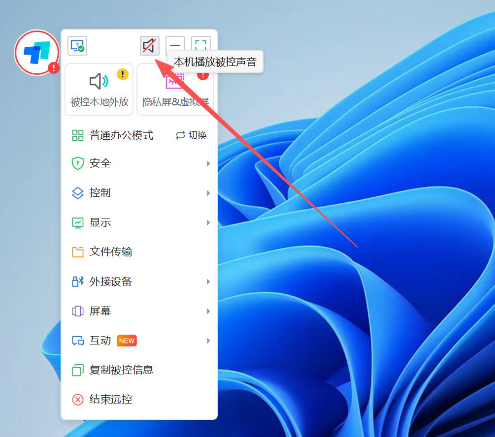Click the 互动 chat screen icon
This screenshot has height=437, width=495.
click(x=78, y=341)
